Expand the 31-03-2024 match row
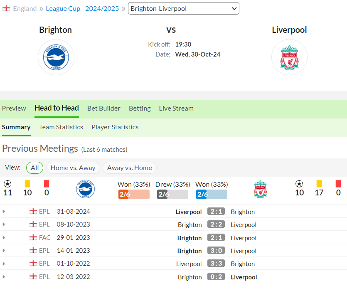347x291 pixels. coord(4,212)
